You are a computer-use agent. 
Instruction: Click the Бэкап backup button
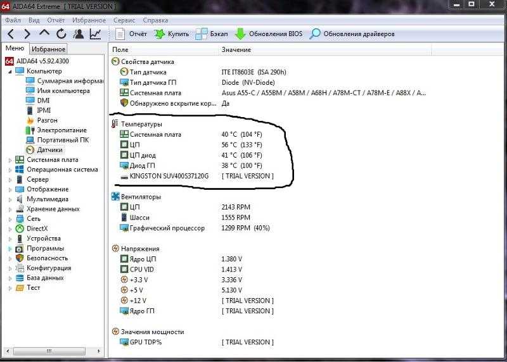click(212, 34)
